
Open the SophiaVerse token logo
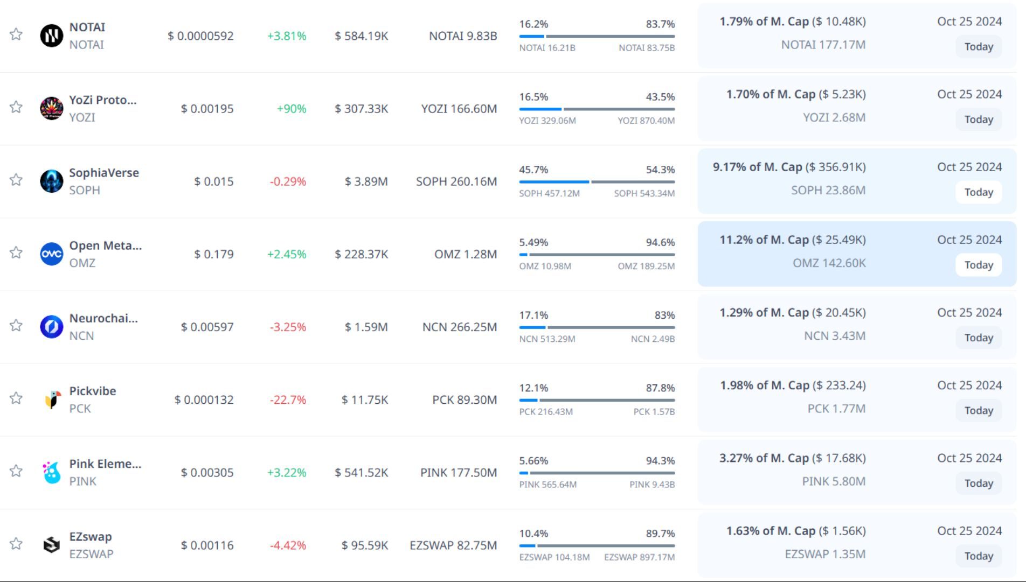(52, 181)
